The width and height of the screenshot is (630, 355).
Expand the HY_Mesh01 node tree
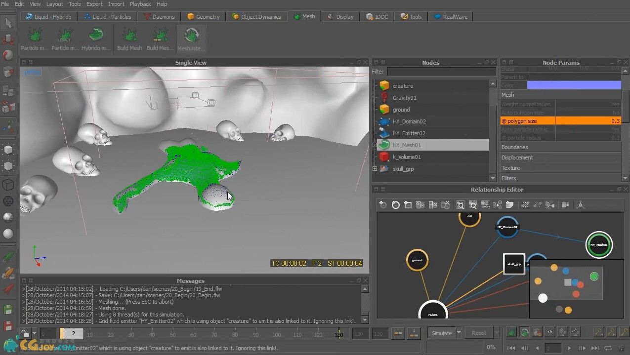pos(375,145)
